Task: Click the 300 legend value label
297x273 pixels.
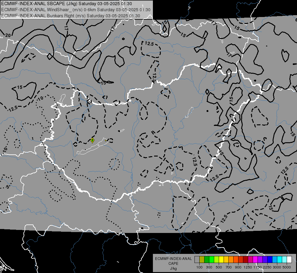Action: 209,267
